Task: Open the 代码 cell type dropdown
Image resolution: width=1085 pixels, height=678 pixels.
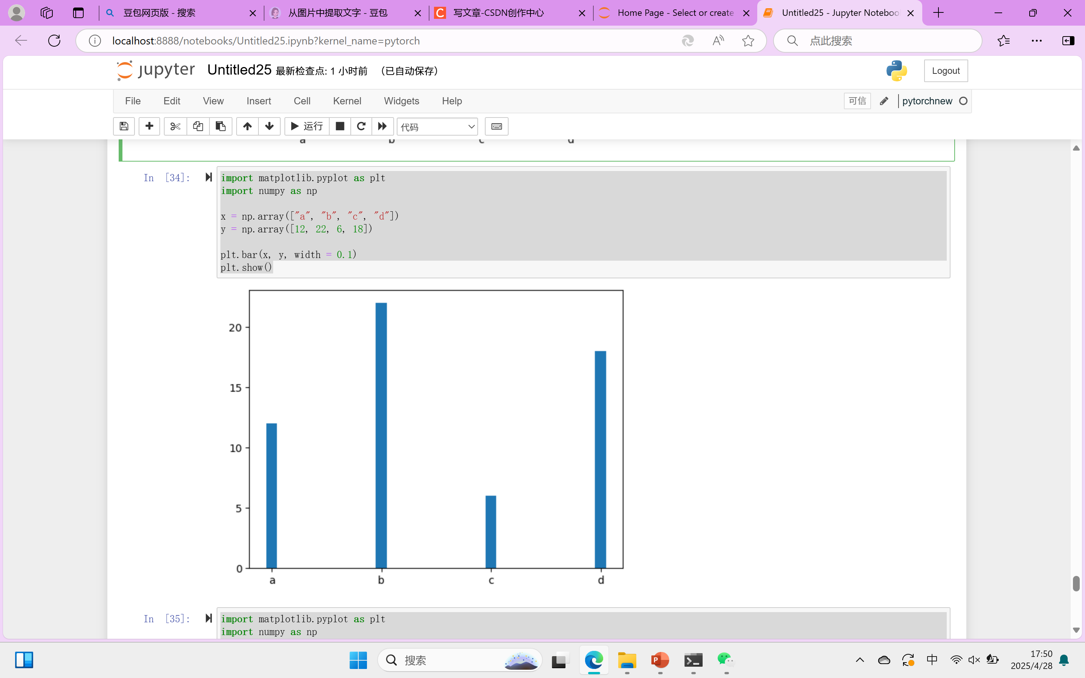Action: [x=437, y=127]
